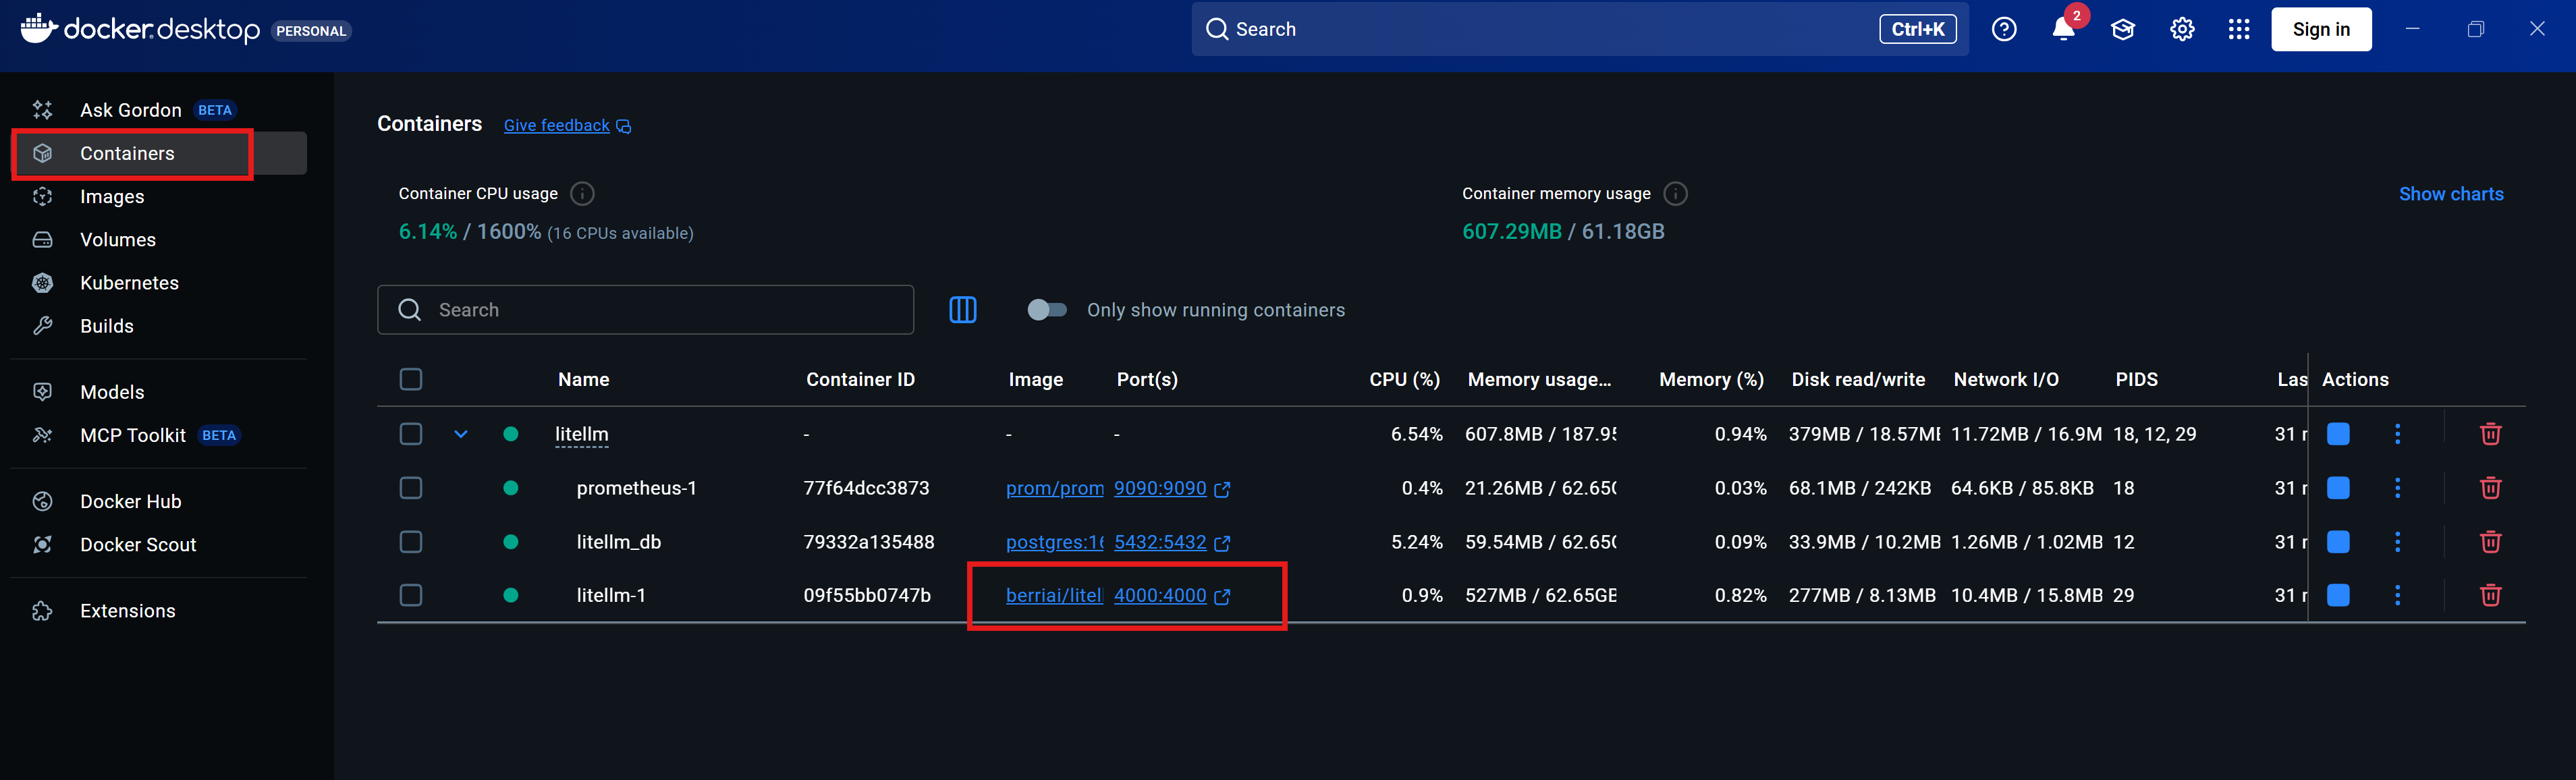Screen dimensions: 2576x780
Task: Open three-dot menu for litellm group
Action: coord(2397,434)
